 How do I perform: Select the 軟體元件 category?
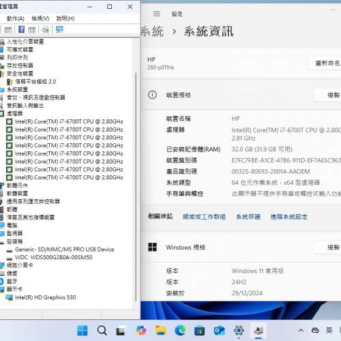pos(17,186)
